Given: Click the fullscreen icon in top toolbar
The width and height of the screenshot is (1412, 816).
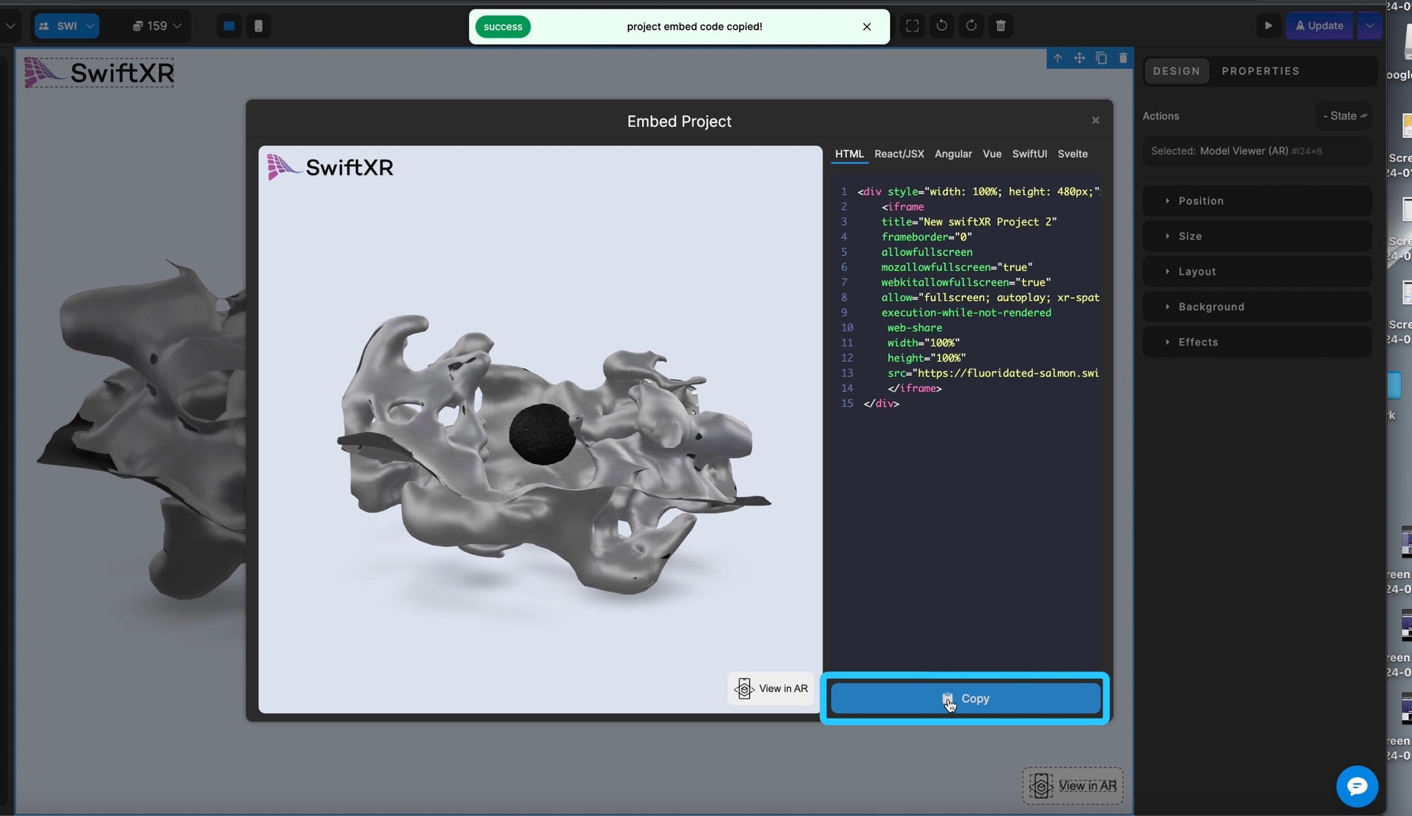Looking at the screenshot, I should pos(912,26).
